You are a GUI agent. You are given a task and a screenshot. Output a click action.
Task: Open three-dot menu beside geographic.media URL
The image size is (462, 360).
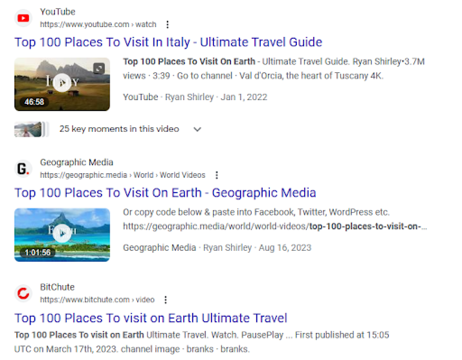click(217, 175)
